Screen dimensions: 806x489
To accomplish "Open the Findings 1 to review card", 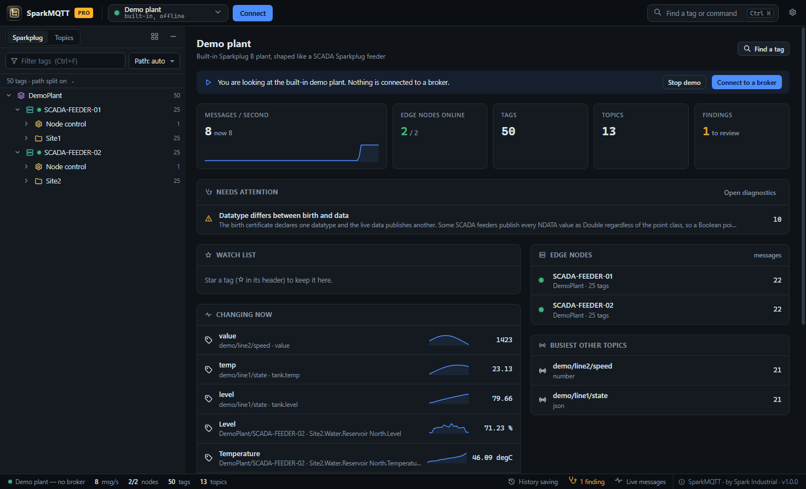I will tap(741, 136).
